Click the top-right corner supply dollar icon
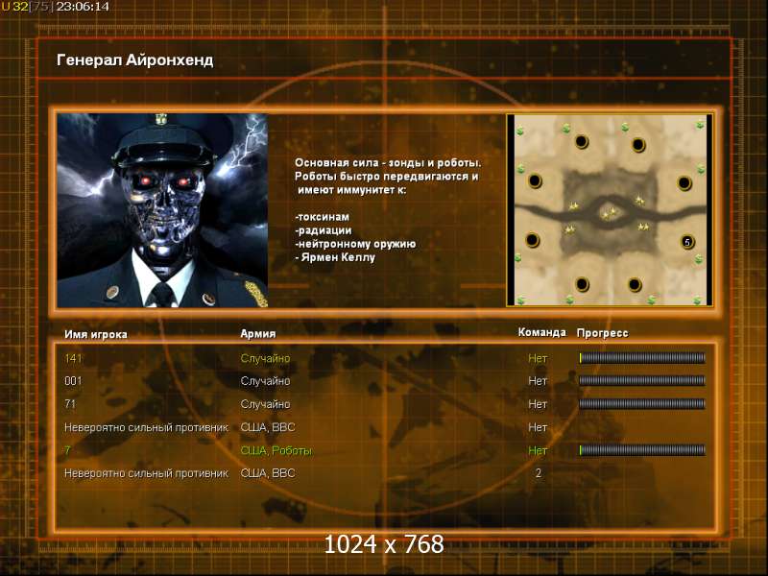Viewport: 768px width, 576px height. [x=700, y=126]
